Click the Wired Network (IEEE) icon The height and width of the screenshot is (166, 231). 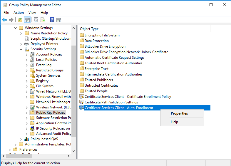pyautogui.click(x=32, y=91)
